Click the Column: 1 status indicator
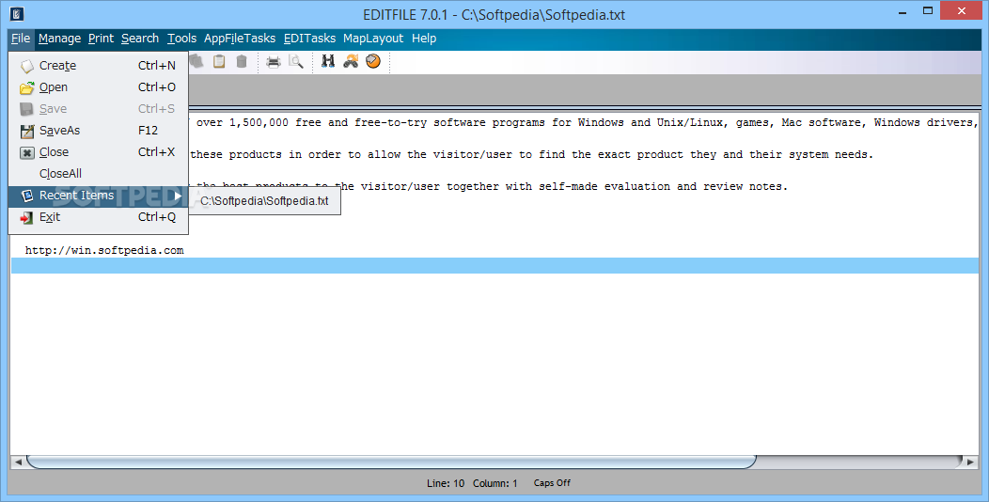The height and width of the screenshot is (502, 989). pyautogui.click(x=495, y=483)
